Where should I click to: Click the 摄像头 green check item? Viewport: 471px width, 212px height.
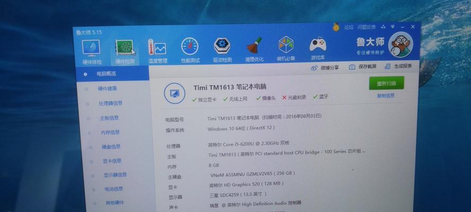(x=266, y=98)
